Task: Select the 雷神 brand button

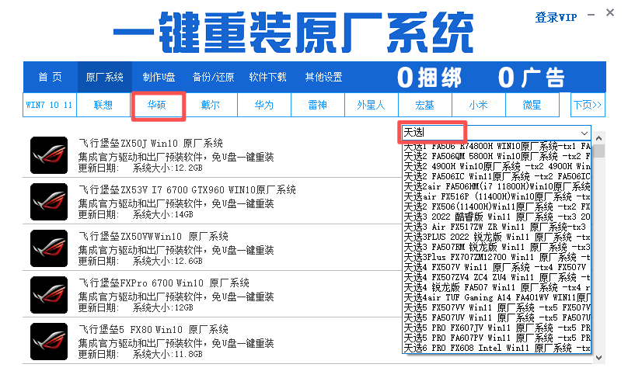Action: (x=318, y=105)
